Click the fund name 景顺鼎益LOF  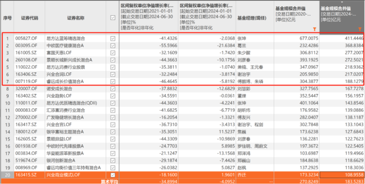click(59, 139)
